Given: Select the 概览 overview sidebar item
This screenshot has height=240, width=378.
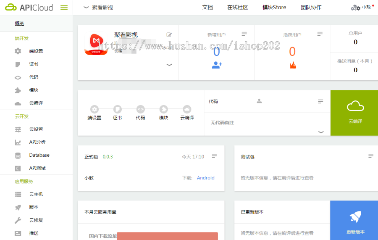Looking at the screenshot, I should point(36,24).
